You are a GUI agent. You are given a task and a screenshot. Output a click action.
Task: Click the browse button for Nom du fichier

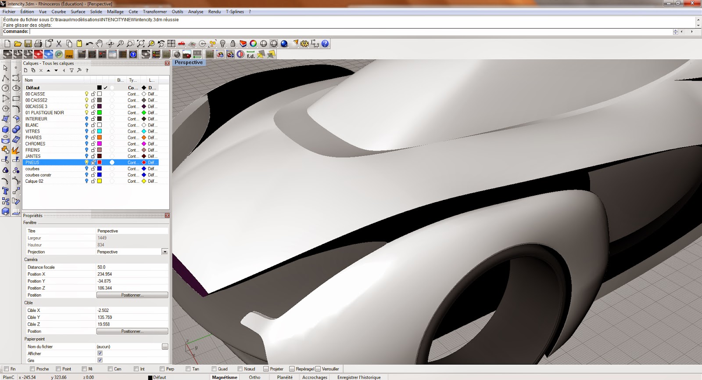pyautogui.click(x=165, y=347)
